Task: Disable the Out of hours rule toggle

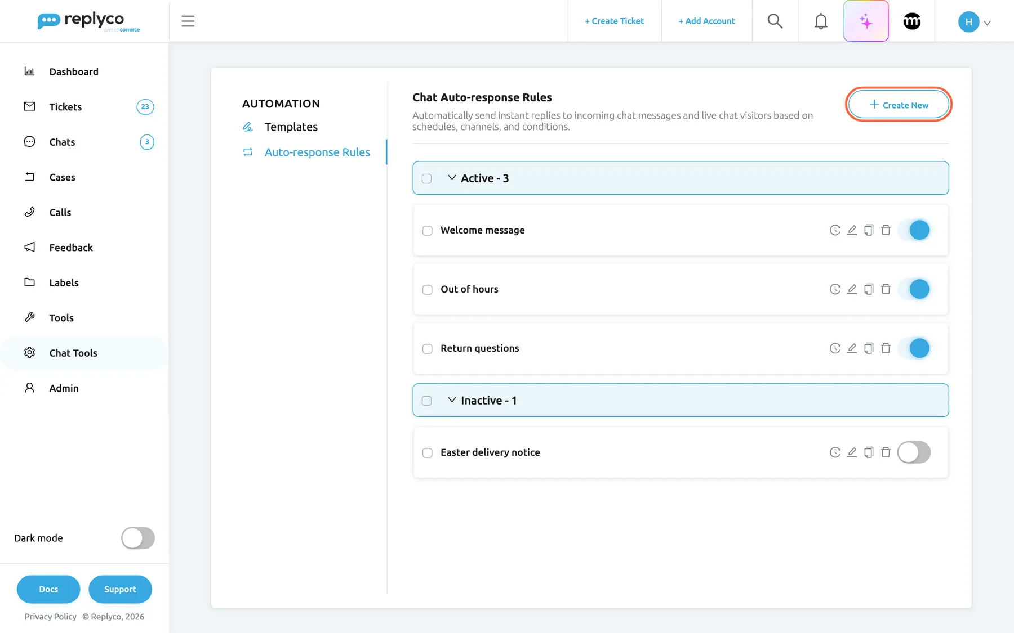Action: click(914, 289)
